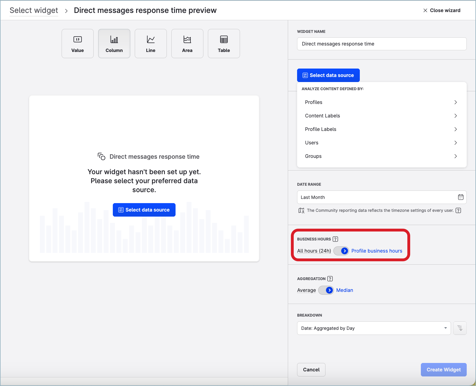This screenshot has height=386, width=476.
Task: Click the Cancel button
Action: (311, 370)
